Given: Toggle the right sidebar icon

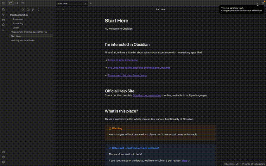Looking at the screenshot, I should tap(263, 3).
